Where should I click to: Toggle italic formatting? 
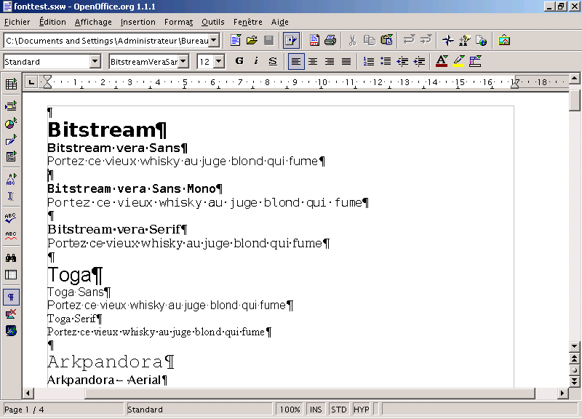click(256, 61)
